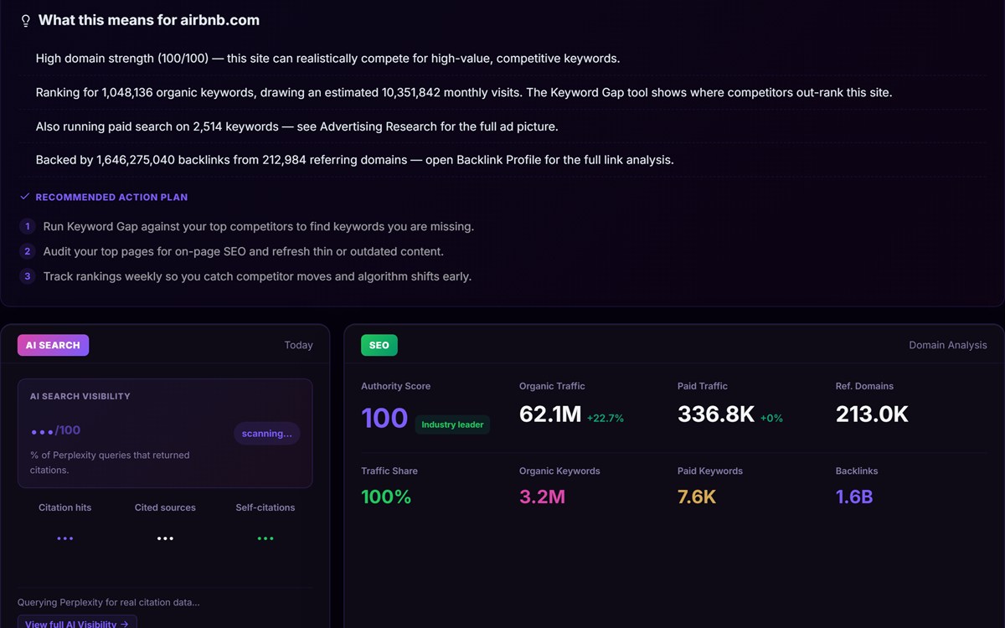Click the Audit your top pages recommendation

(244, 251)
